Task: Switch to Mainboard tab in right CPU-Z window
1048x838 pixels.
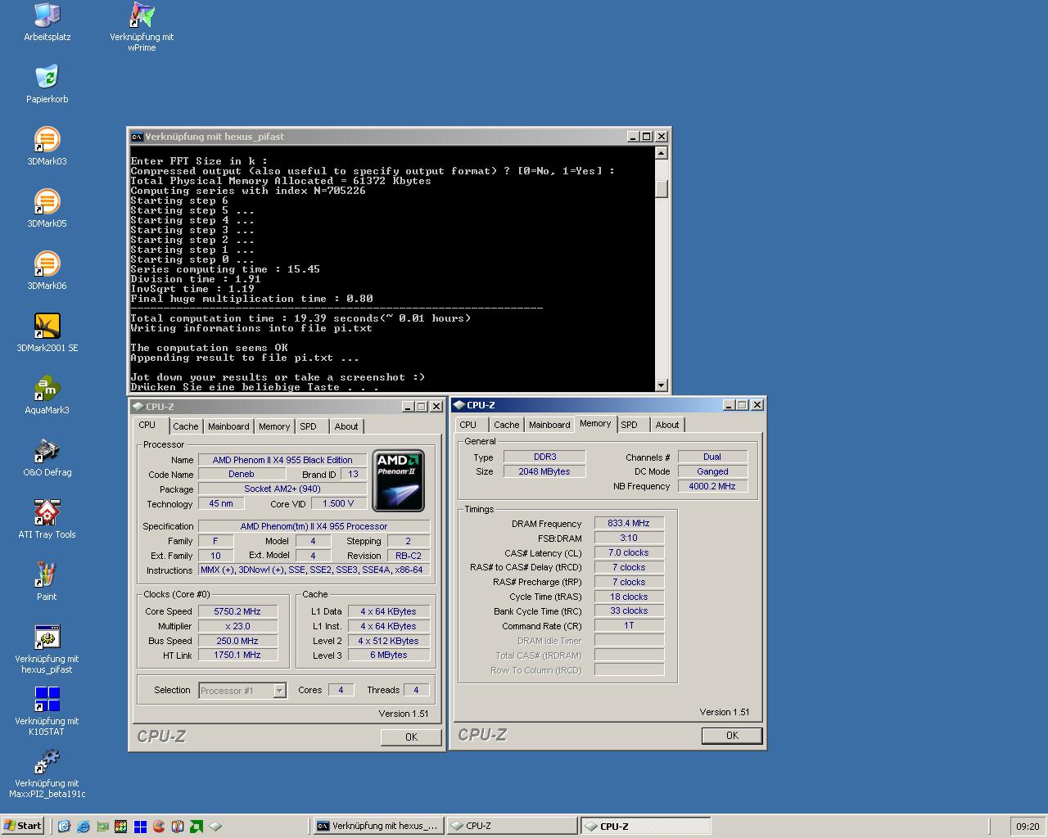Action: pyautogui.click(x=549, y=425)
